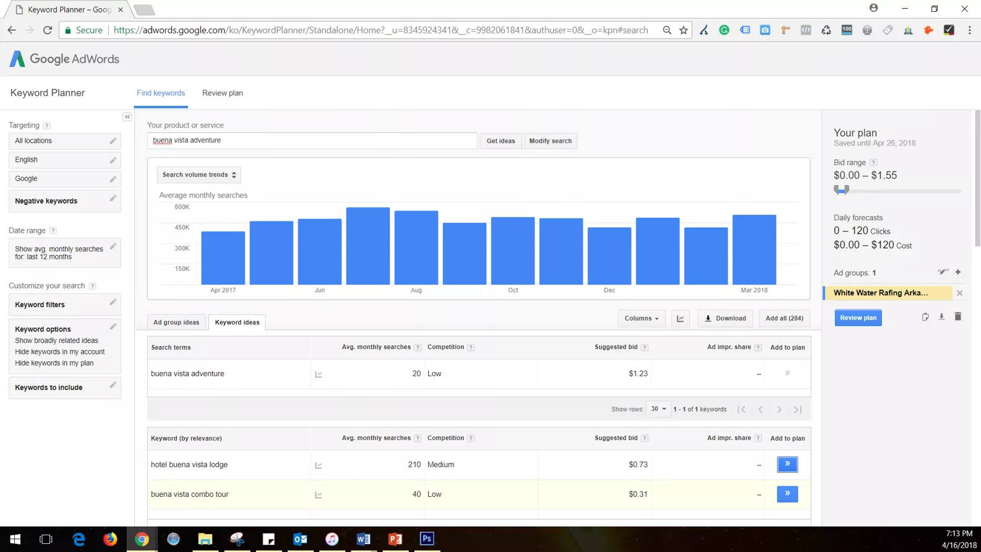Click the Google AdWords logo
Viewport: 981px width, 552px height.
[64, 59]
